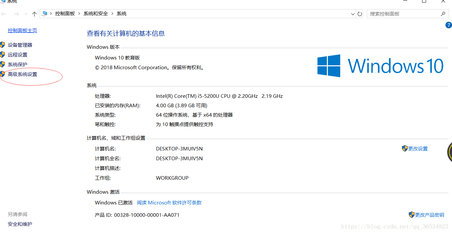Click the heading 查看有关计算机的基本信息

[126, 33]
